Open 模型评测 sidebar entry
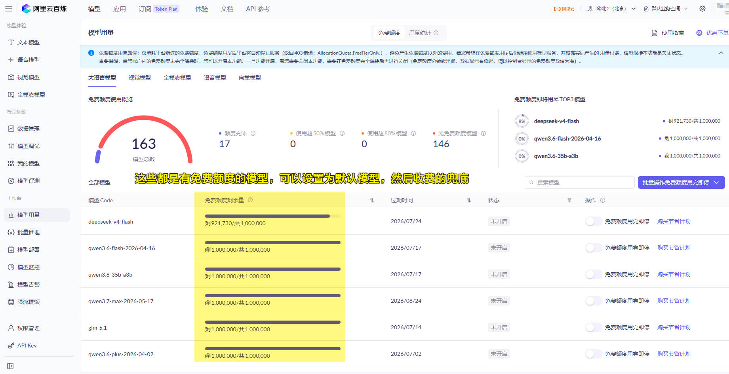Image resolution: width=729 pixels, height=374 pixels. tap(28, 181)
